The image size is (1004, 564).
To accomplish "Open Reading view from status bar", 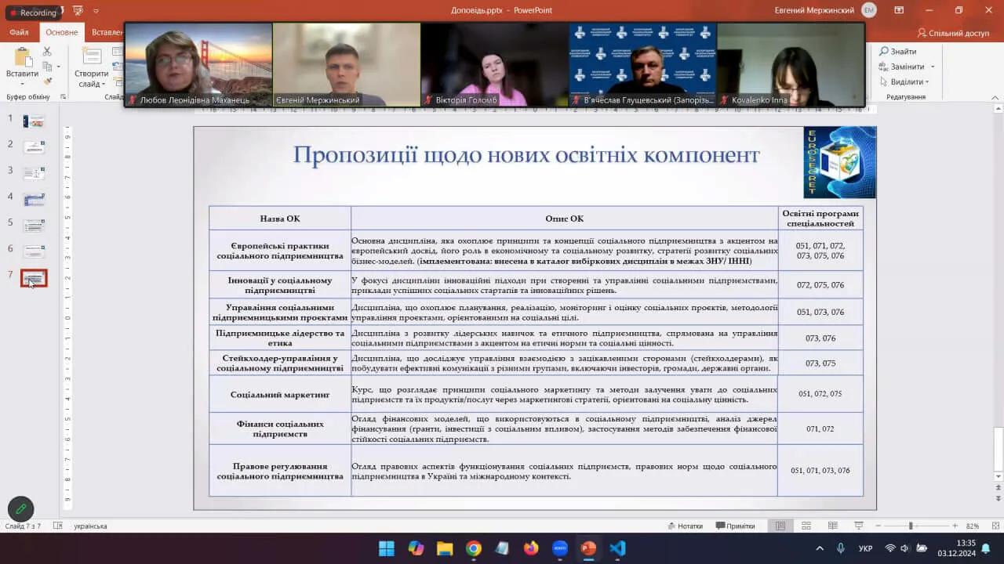I will point(833,526).
